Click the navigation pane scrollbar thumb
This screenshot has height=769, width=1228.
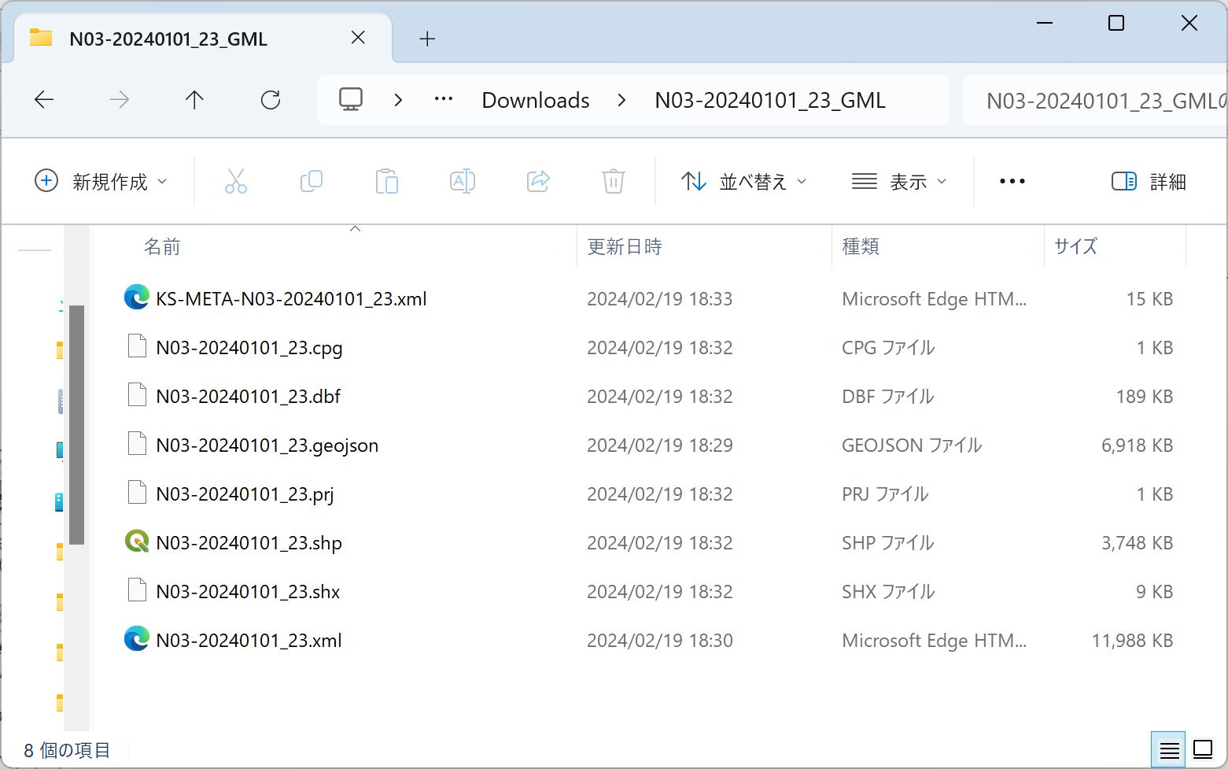(76, 425)
